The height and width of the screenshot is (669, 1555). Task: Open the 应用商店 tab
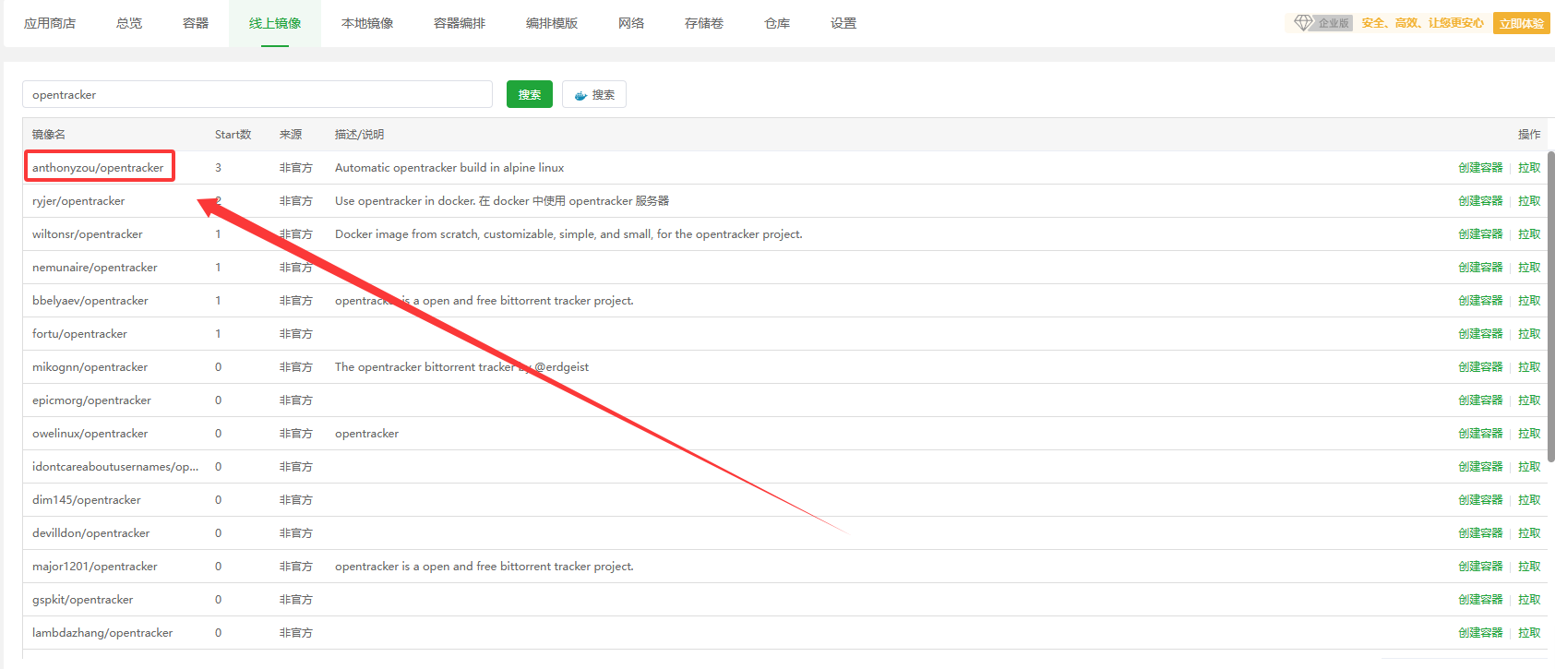coord(50,23)
